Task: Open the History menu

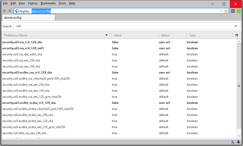Action: pyautogui.click(x=33, y=3)
